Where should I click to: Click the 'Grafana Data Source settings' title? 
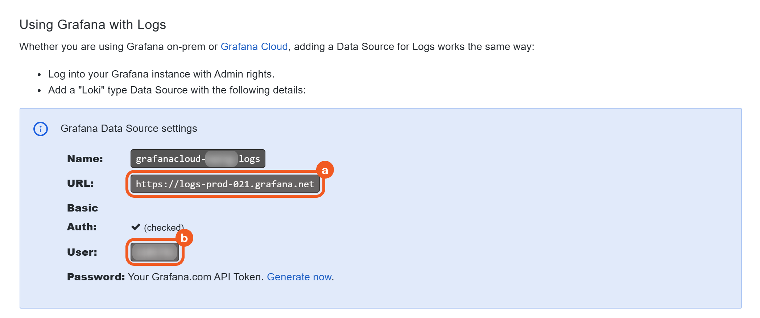[x=129, y=129]
